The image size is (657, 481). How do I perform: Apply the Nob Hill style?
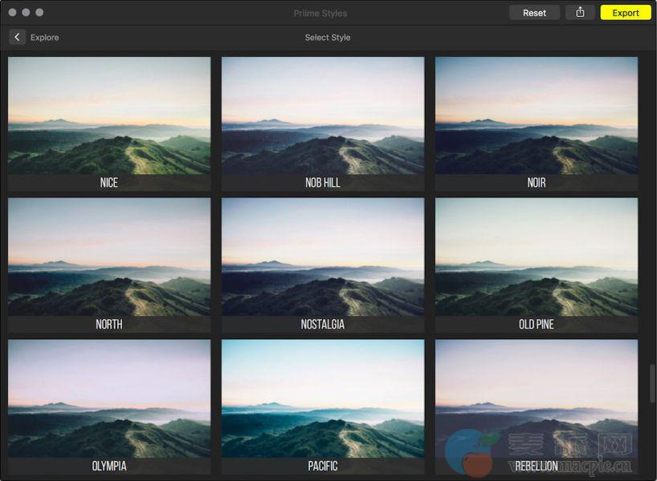(323, 116)
